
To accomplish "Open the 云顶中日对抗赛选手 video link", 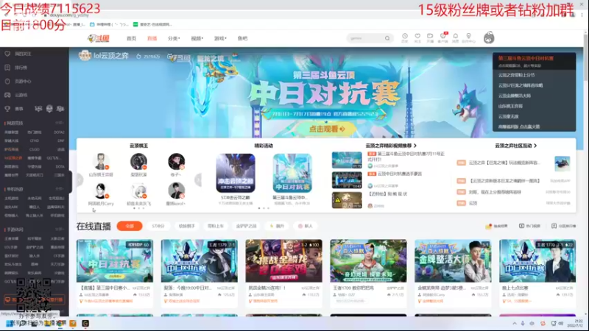I will (x=400, y=174).
